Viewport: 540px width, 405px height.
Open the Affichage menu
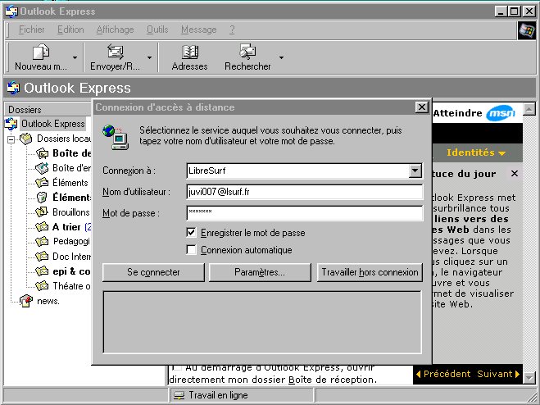(x=115, y=30)
